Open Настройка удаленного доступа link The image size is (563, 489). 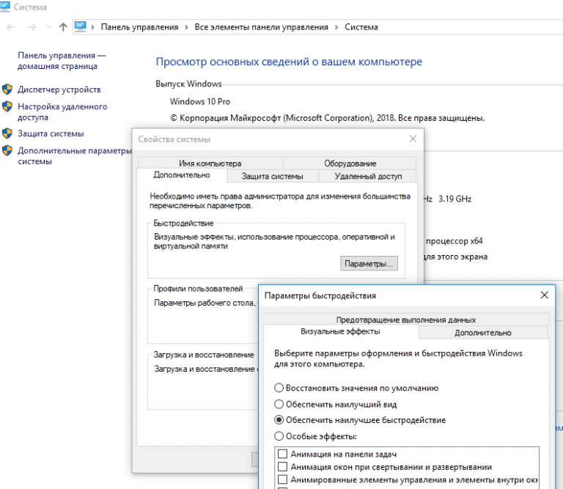(62, 111)
